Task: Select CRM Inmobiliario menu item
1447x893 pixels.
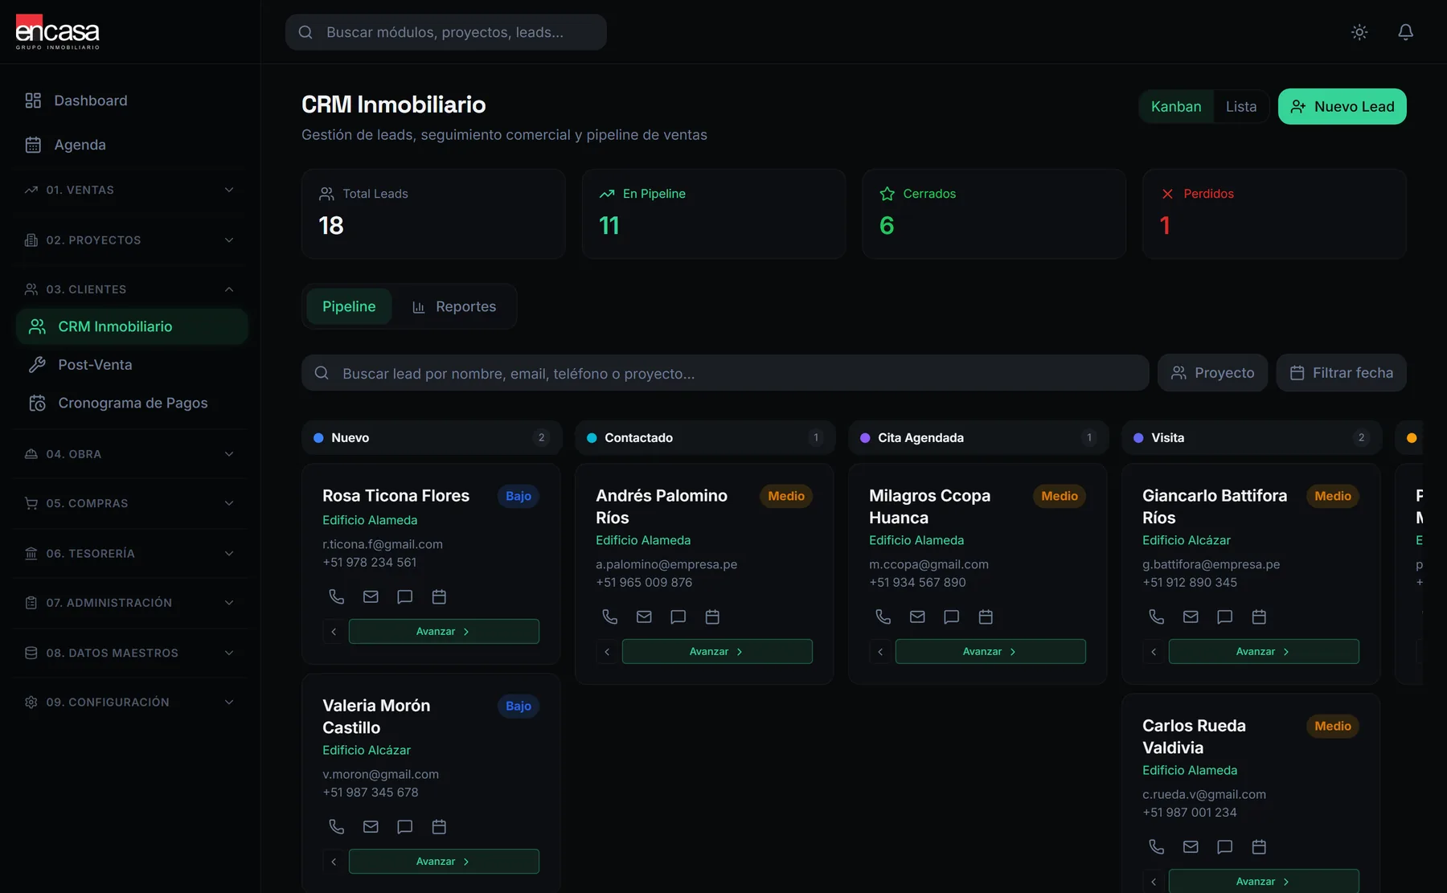Action: coord(132,326)
